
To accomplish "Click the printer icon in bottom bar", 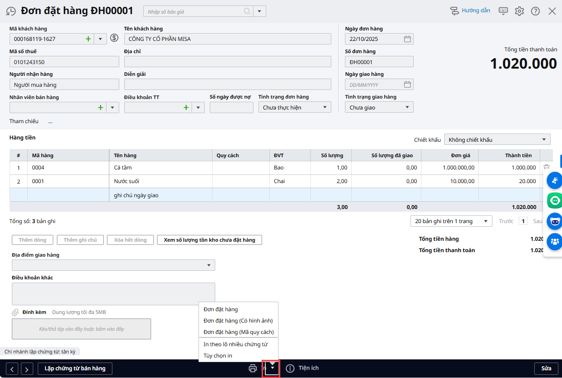I will click(x=253, y=368).
